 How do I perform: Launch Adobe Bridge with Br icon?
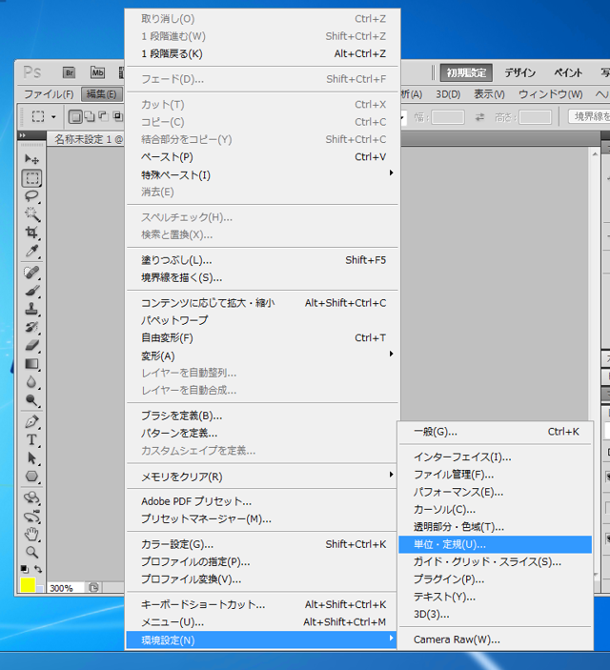69,72
